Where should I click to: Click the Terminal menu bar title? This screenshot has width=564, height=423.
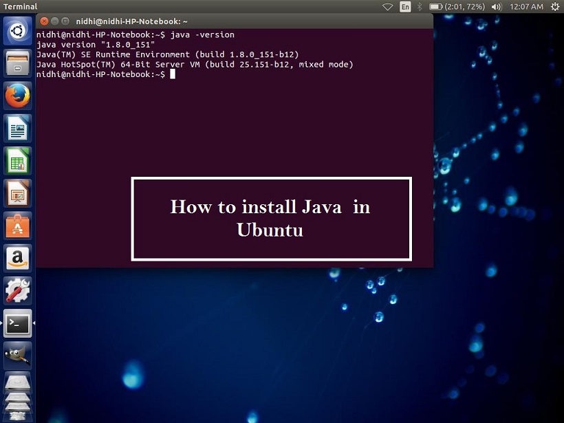pos(21,6)
